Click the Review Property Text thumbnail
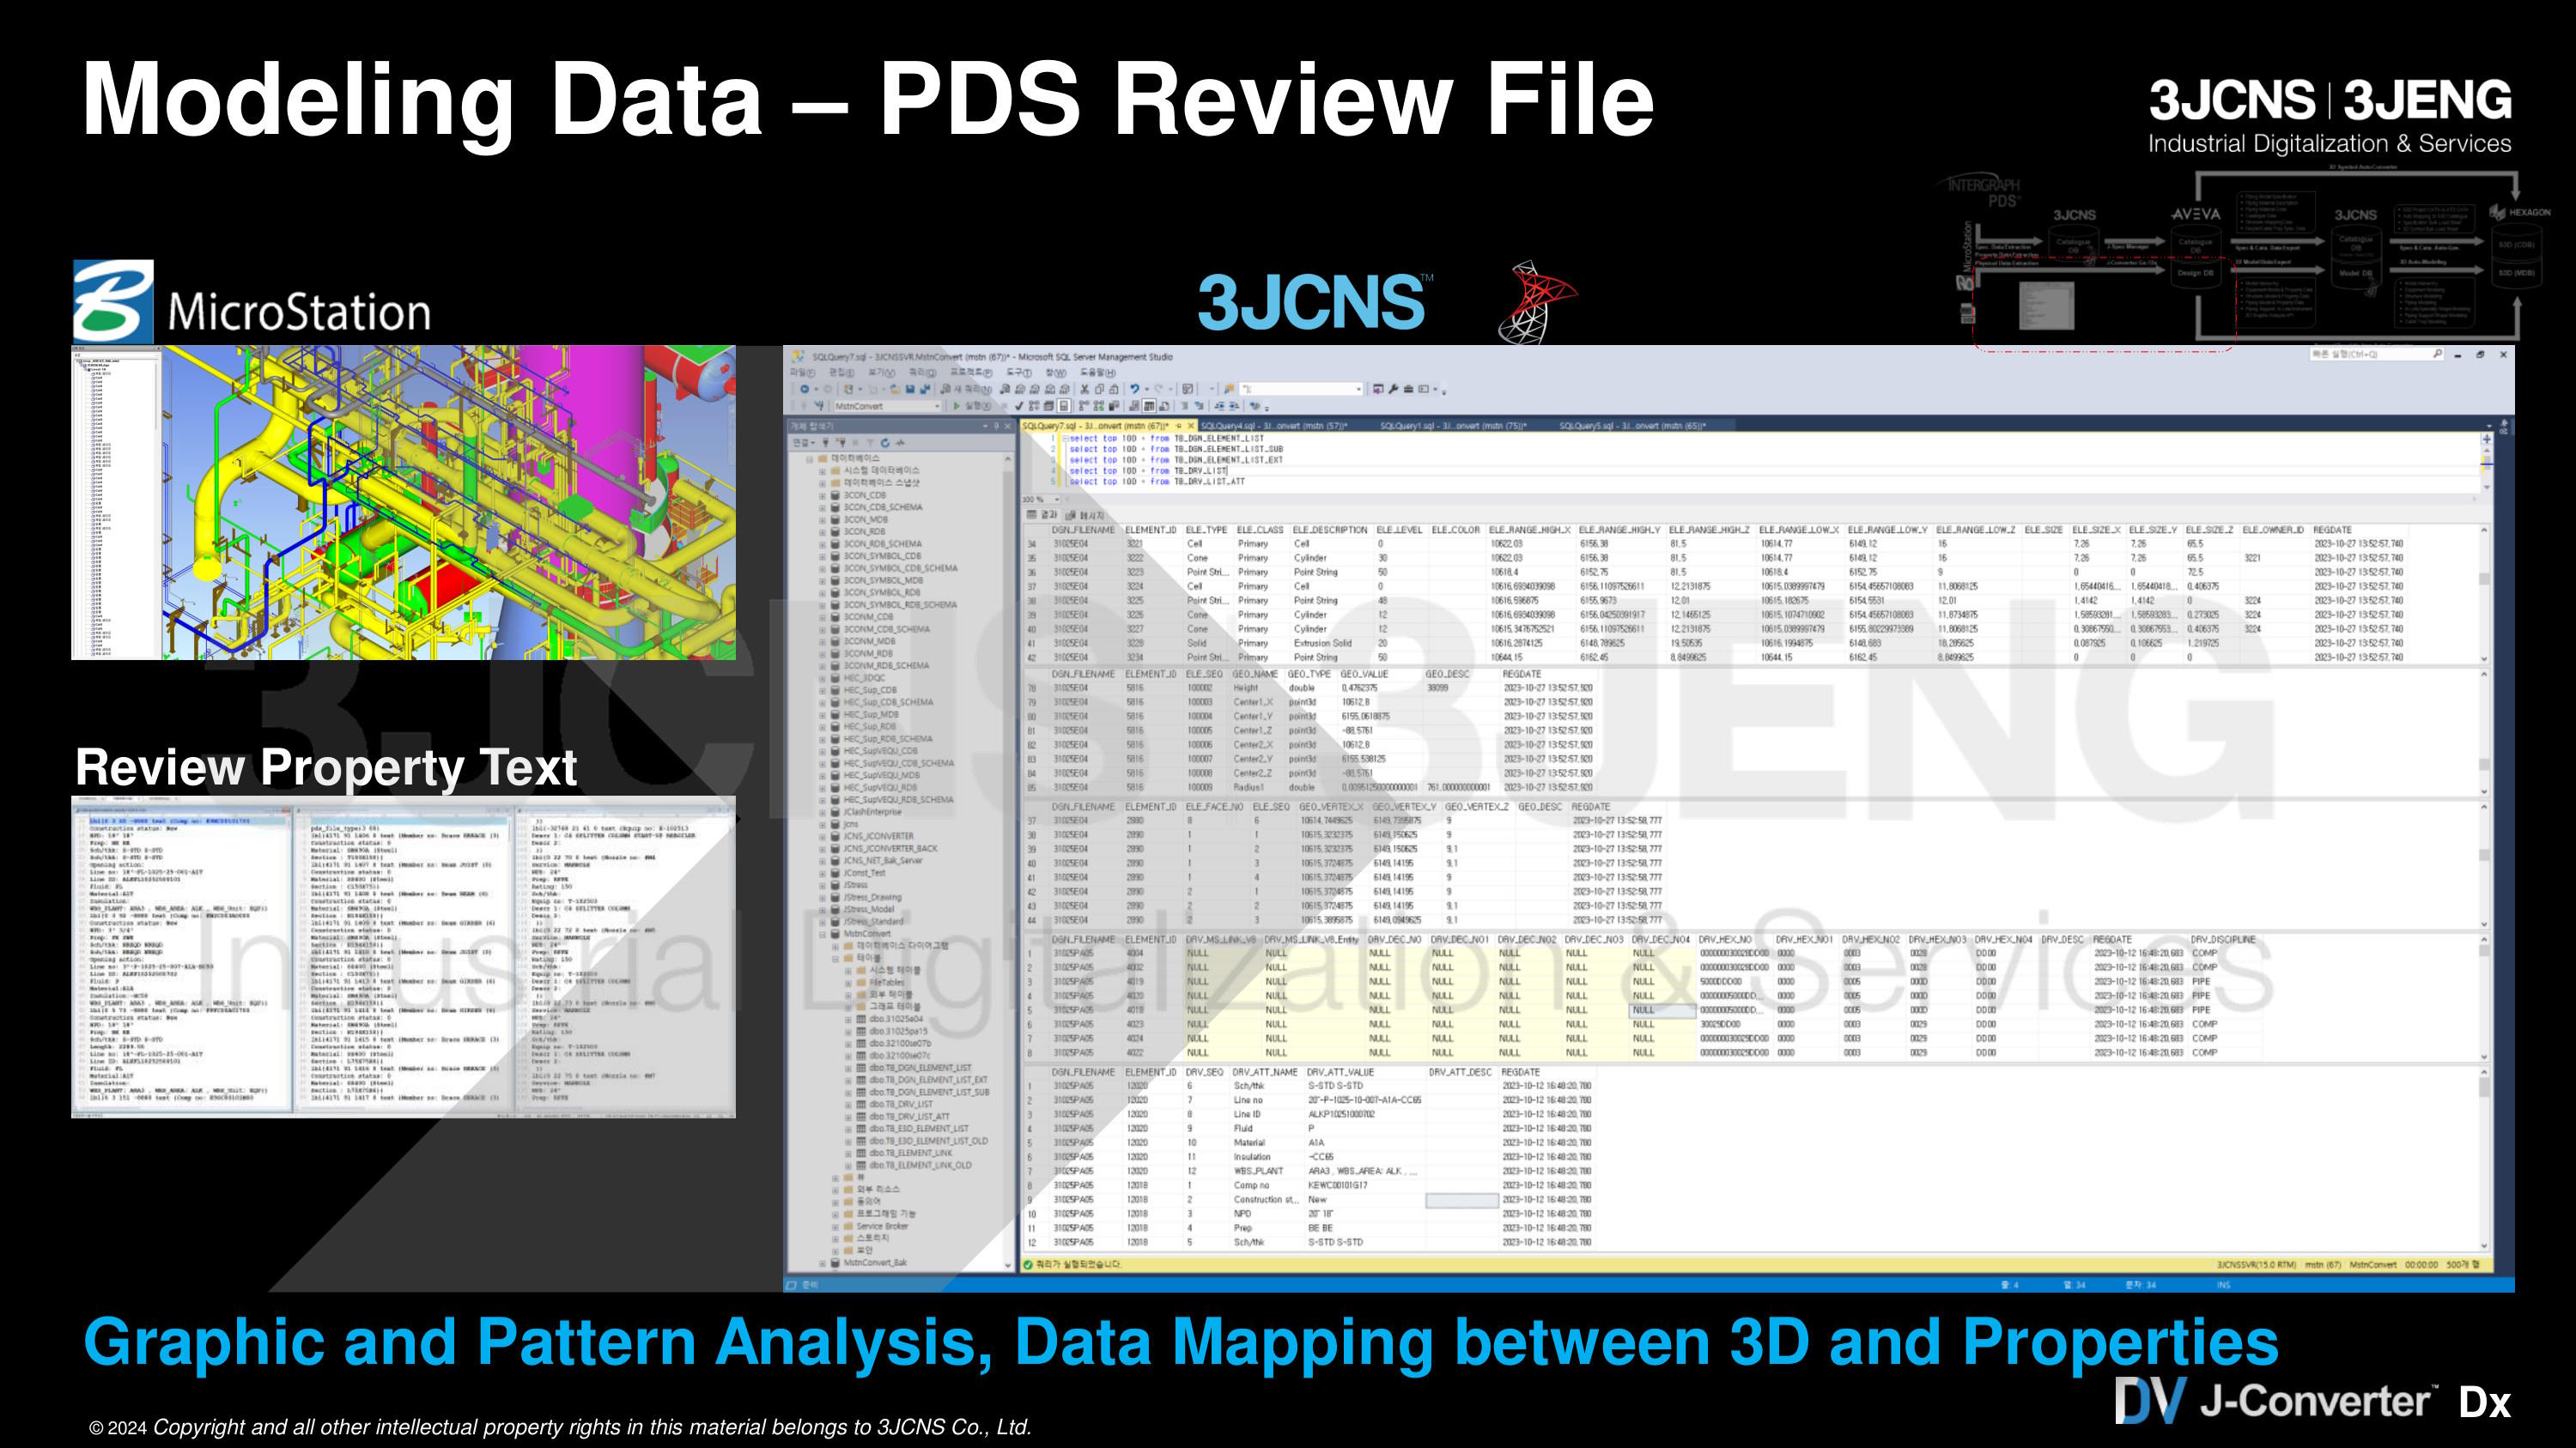This screenshot has height=1448, width=2576. [x=403, y=956]
